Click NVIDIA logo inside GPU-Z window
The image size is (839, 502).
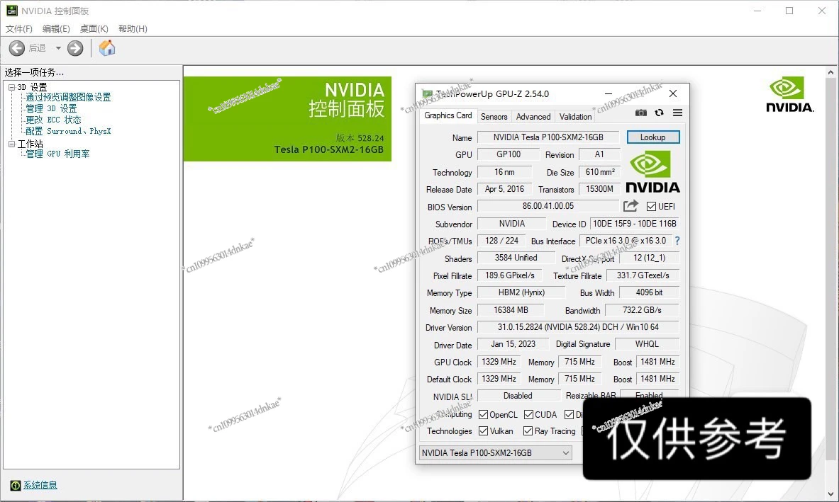coord(652,172)
